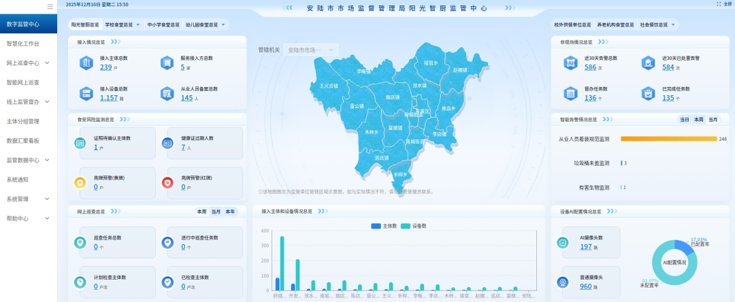Toggle 主体数 legend in bar chart
This screenshot has height=302, width=735.
(385, 226)
